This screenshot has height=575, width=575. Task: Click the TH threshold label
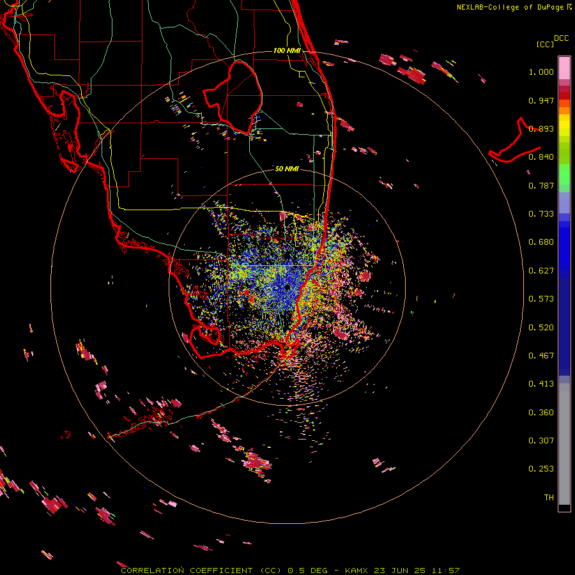(549, 498)
